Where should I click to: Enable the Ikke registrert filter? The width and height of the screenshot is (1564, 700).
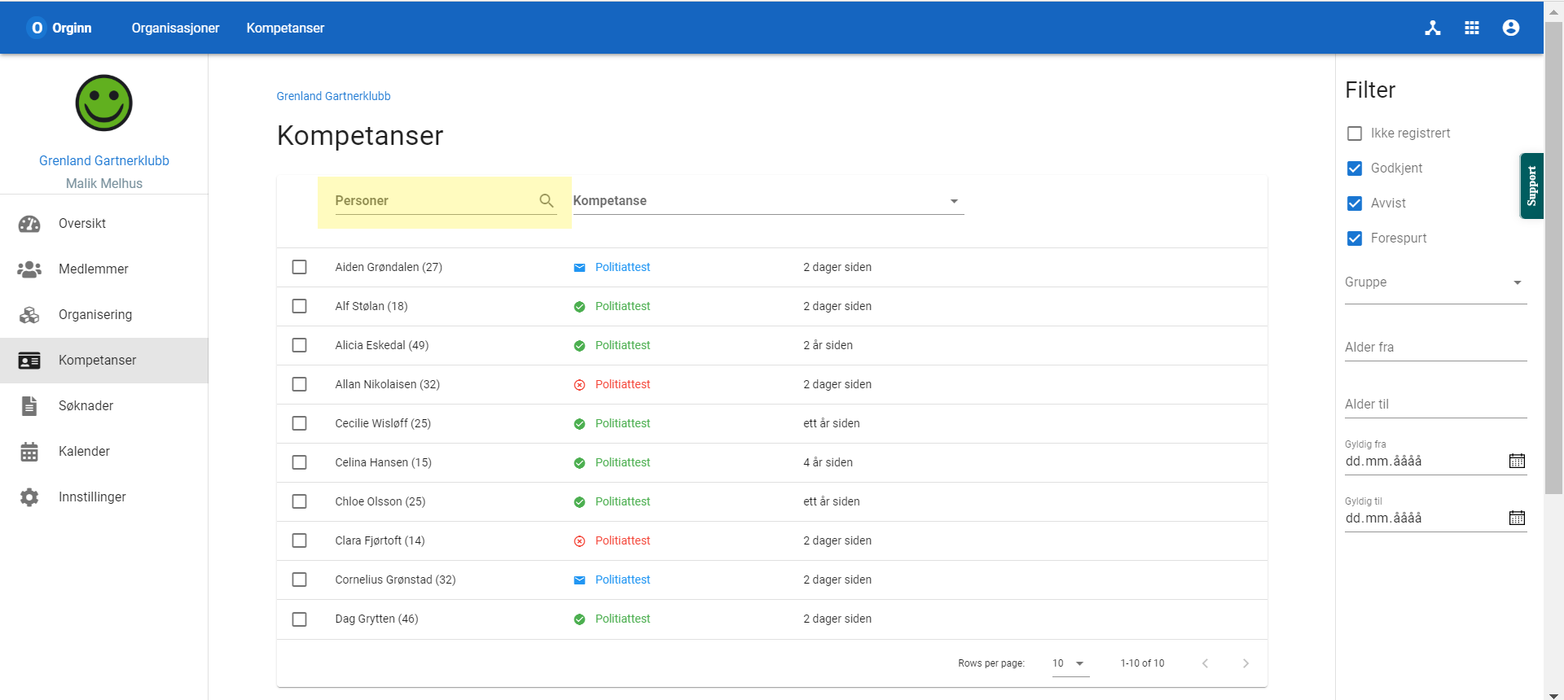1355,133
